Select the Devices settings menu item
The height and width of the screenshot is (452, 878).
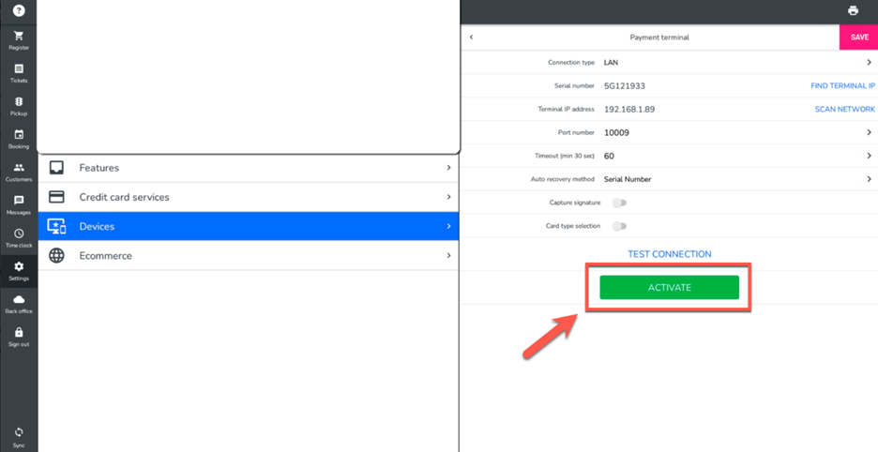click(249, 226)
